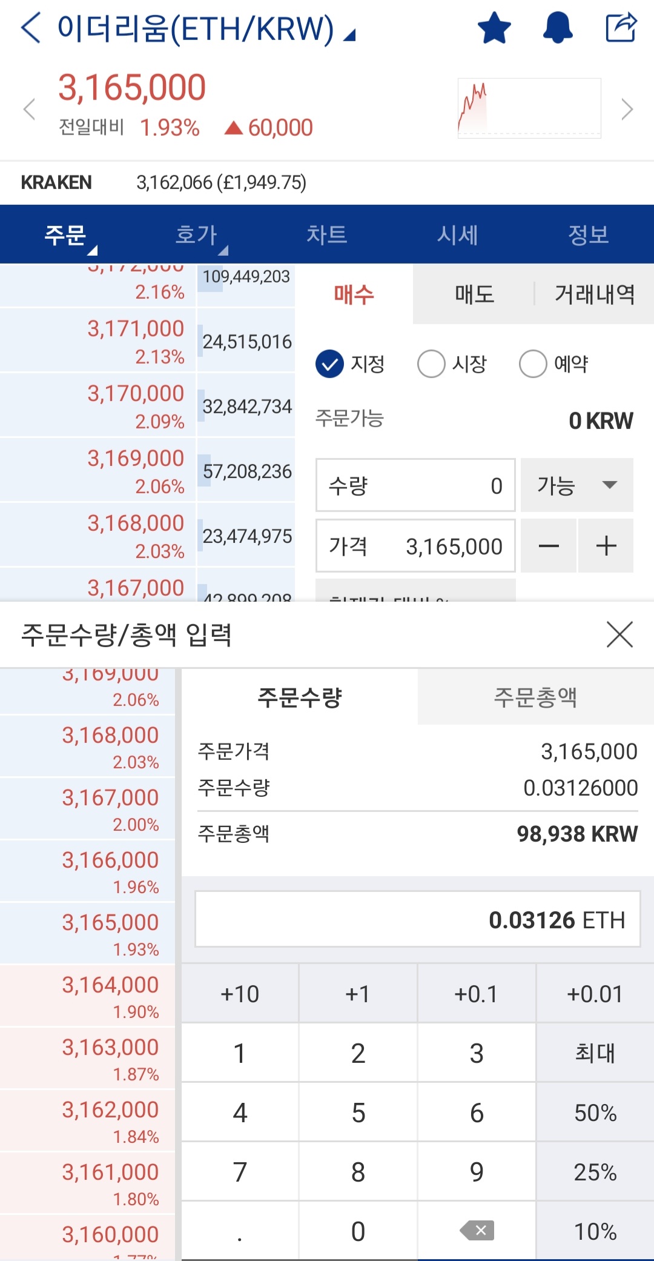Tap the 57,208,236 volume cell
This screenshot has height=1261, width=654.
246,470
